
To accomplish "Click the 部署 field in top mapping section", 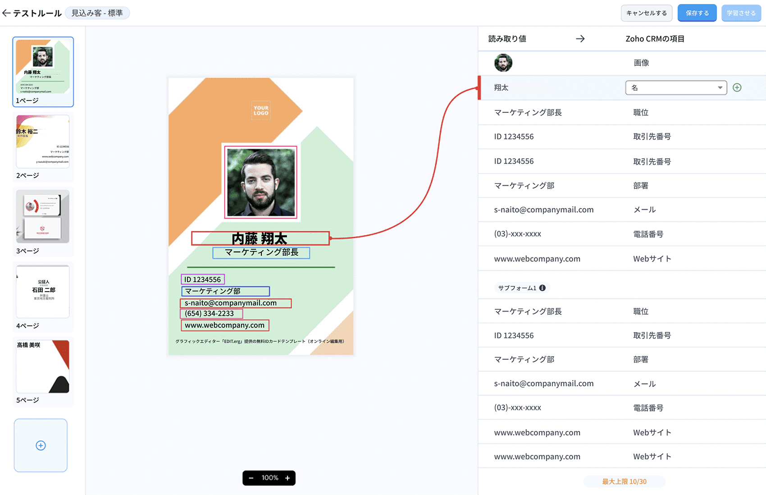I will 641,186.
